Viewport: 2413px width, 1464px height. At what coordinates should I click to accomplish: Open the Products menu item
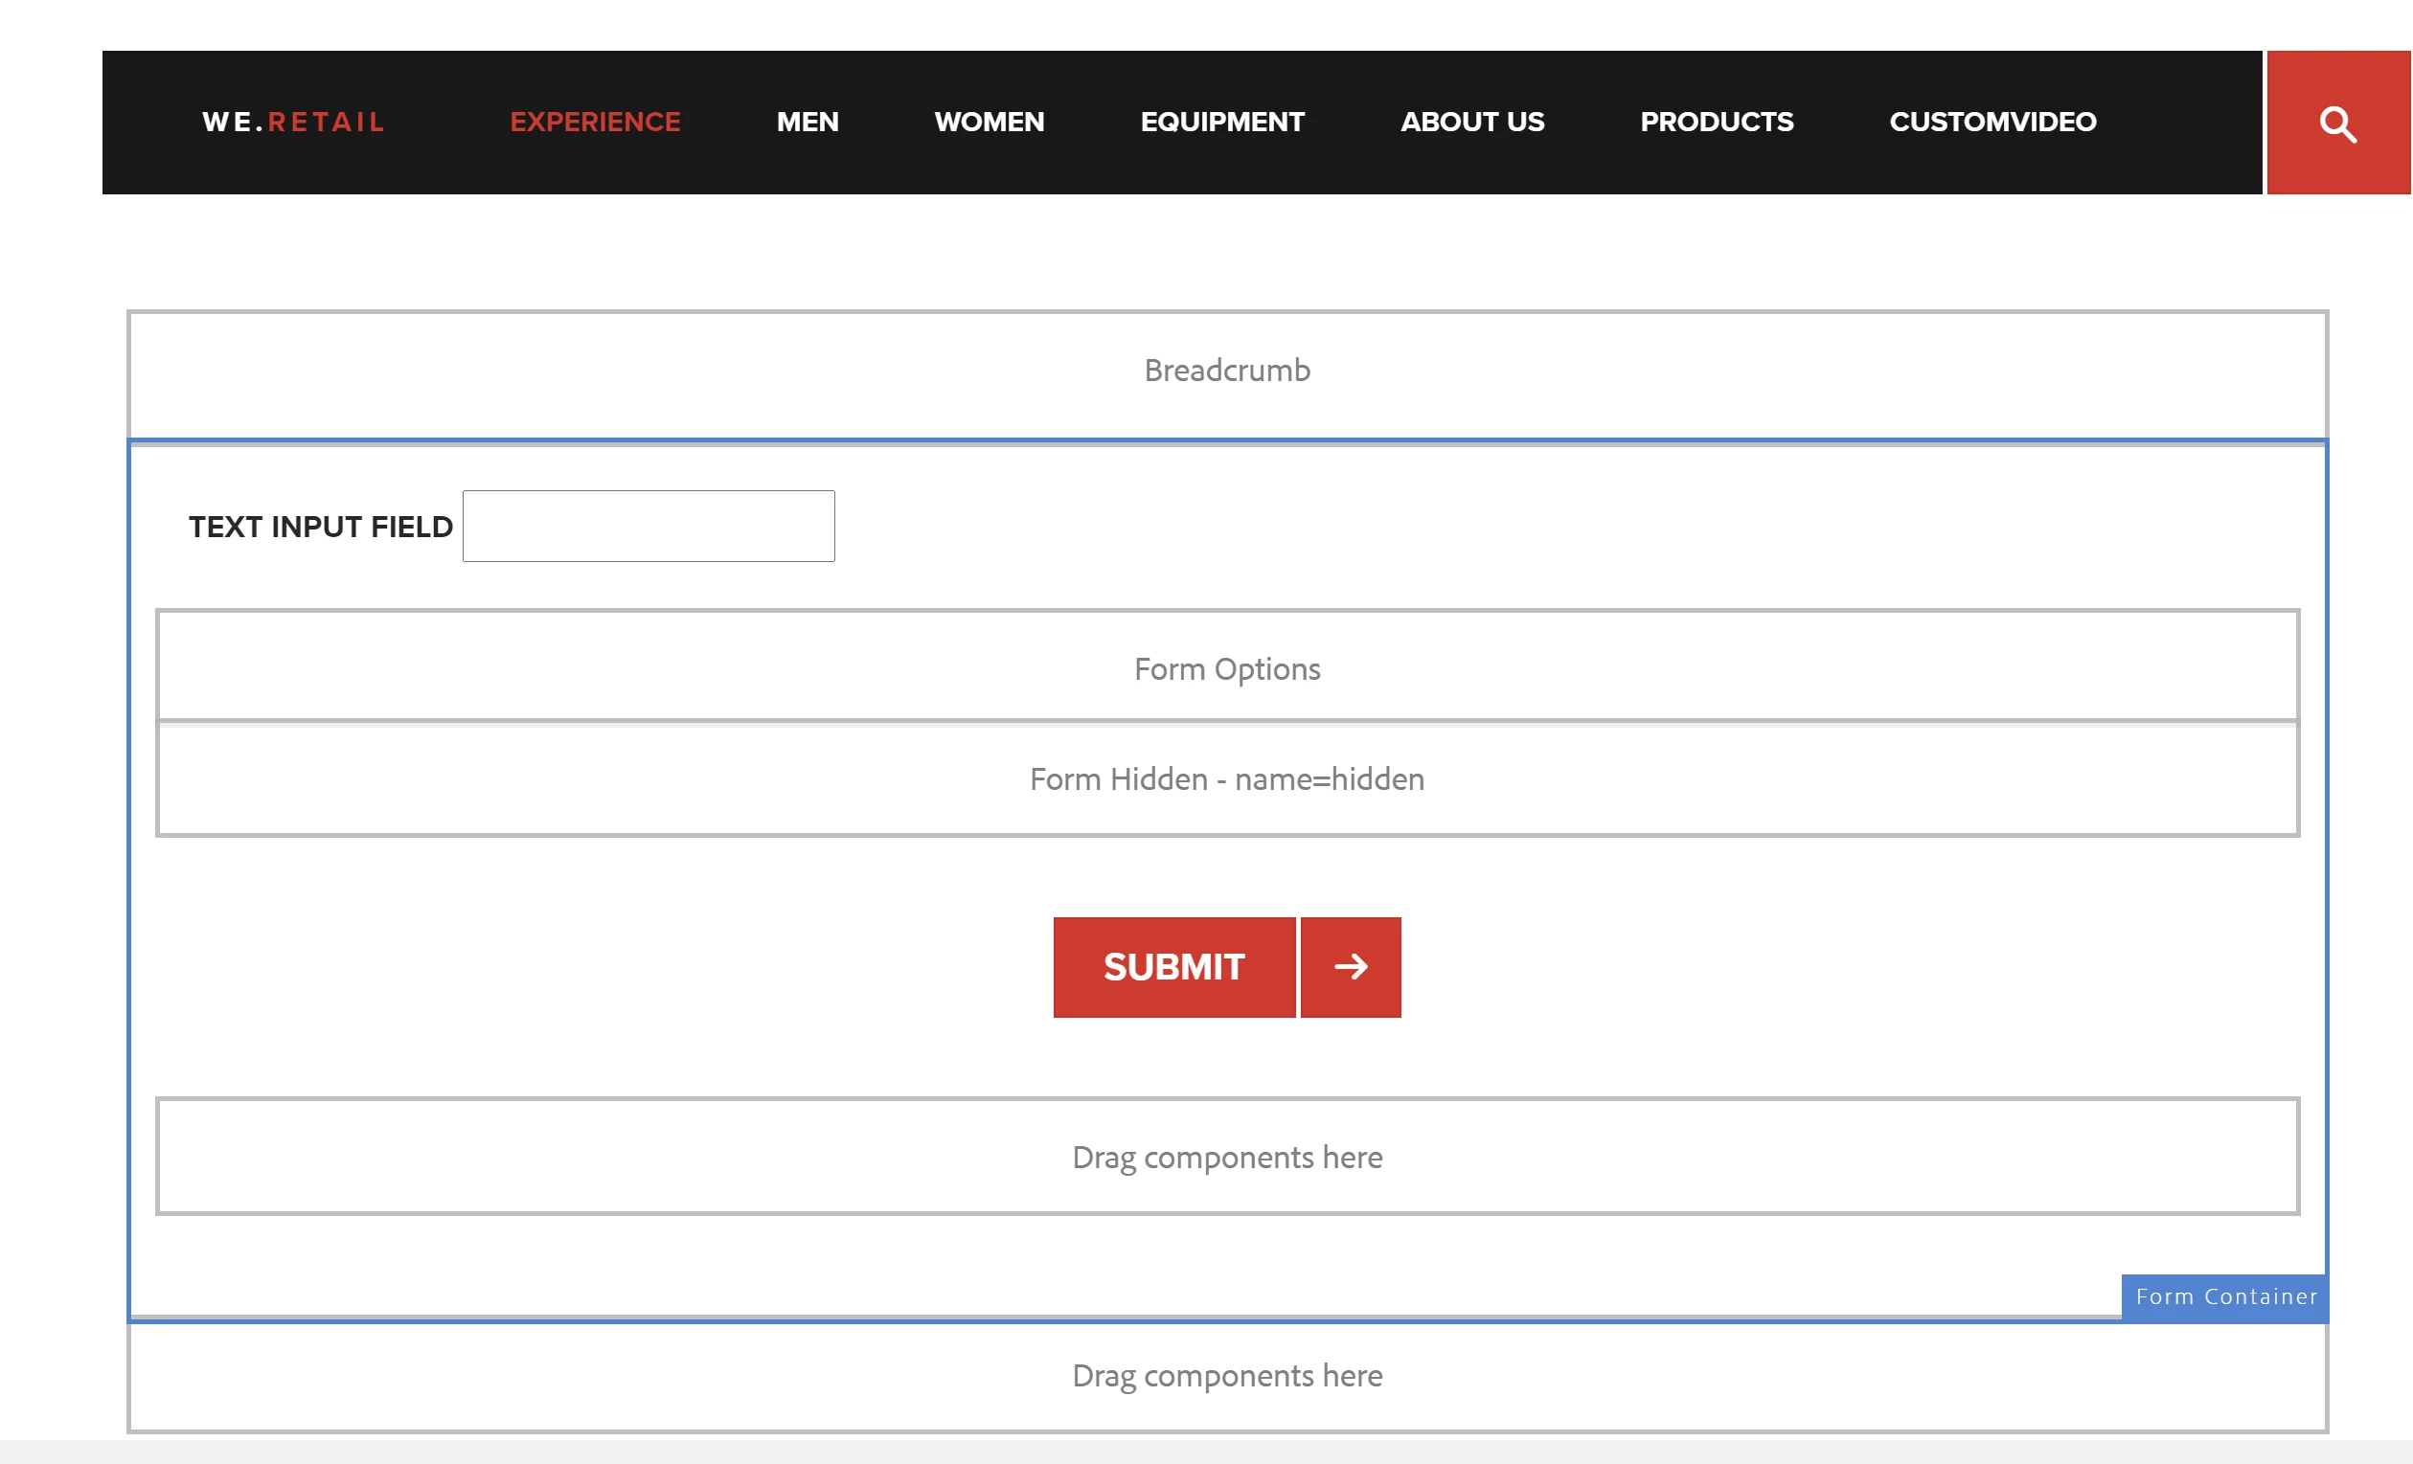1716,123
